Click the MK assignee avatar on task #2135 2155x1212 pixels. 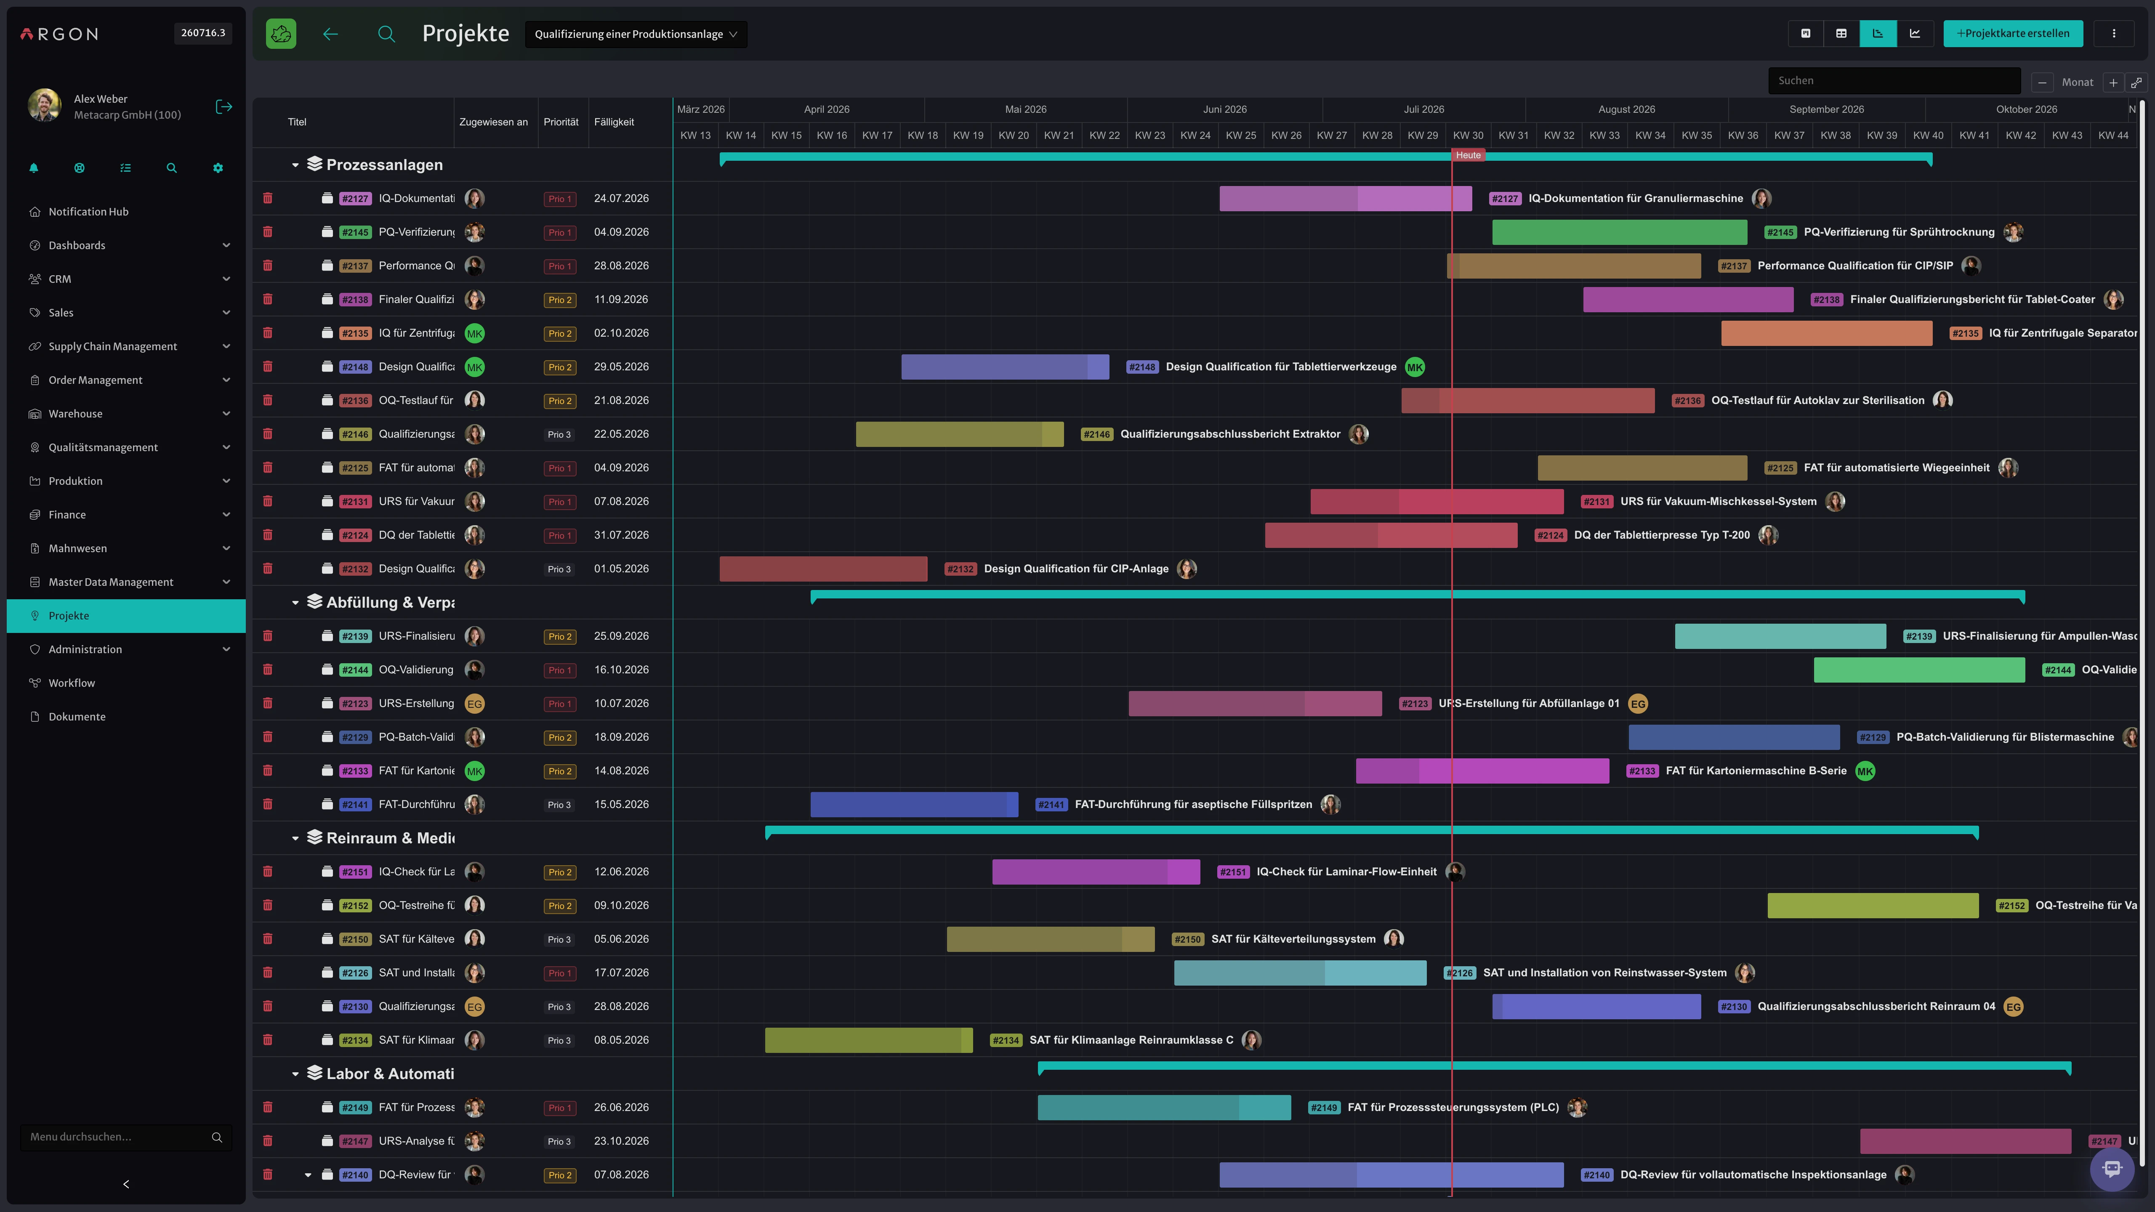pos(474,333)
